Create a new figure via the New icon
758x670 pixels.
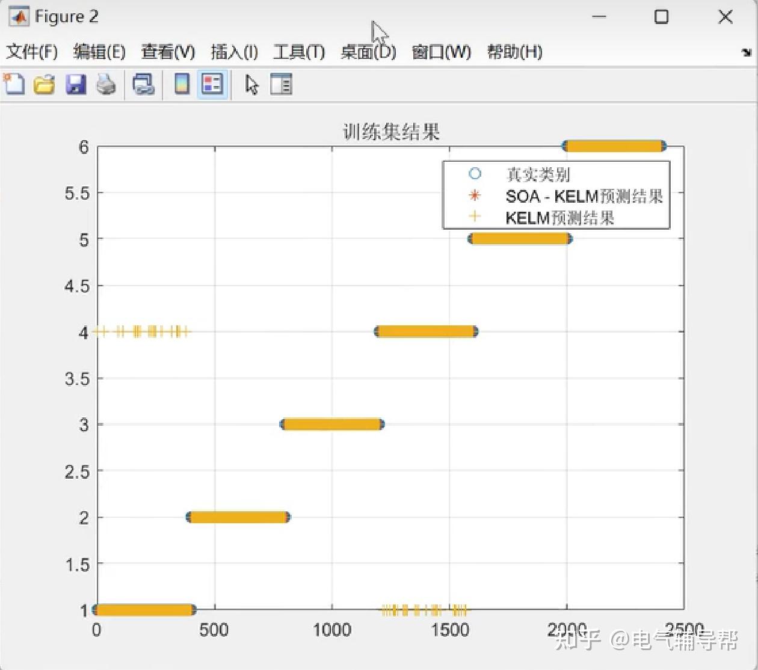click(x=14, y=84)
